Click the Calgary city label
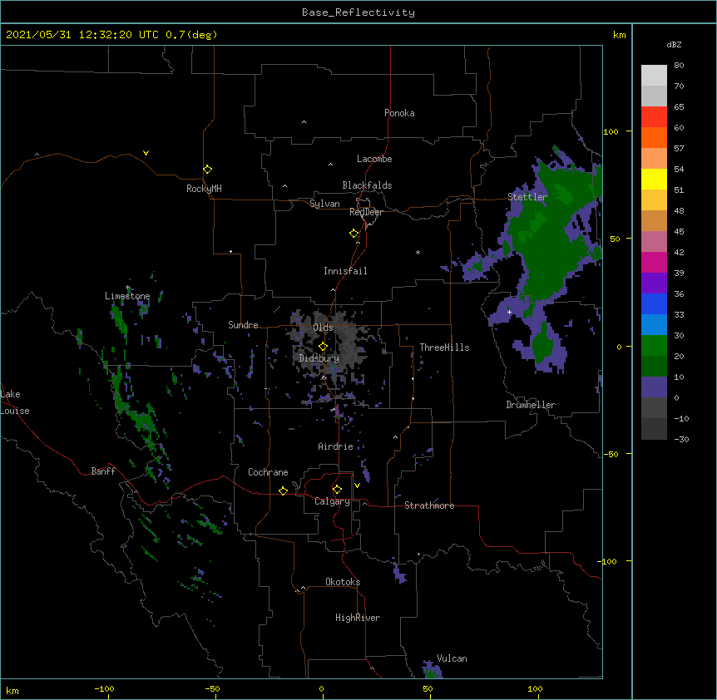This screenshot has height=700, width=717. (332, 501)
